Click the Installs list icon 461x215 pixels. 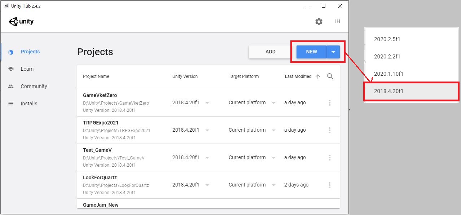(11, 104)
